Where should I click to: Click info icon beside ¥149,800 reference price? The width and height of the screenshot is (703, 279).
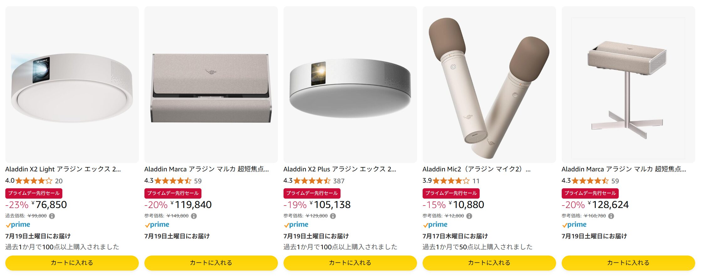click(x=194, y=216)
